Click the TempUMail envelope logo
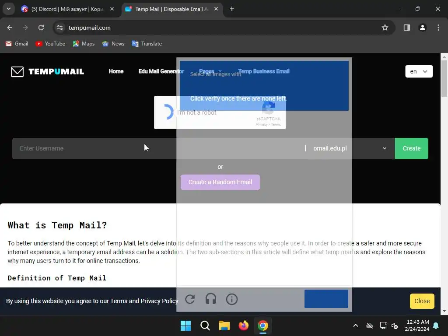Screen dimensions: 448x336 [17, 71]
